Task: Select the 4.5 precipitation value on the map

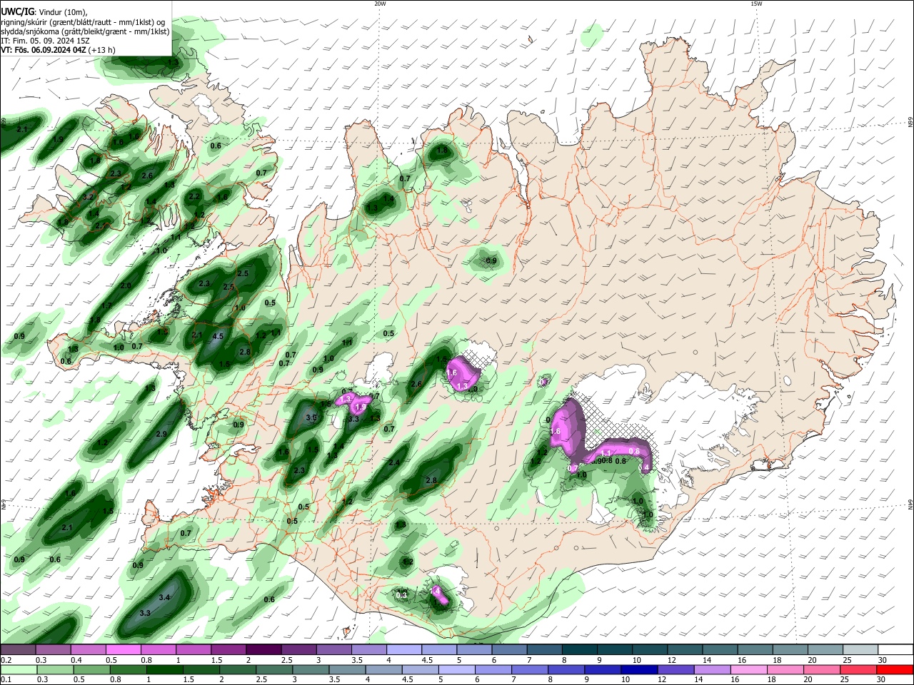Action: tap(219, 336)
